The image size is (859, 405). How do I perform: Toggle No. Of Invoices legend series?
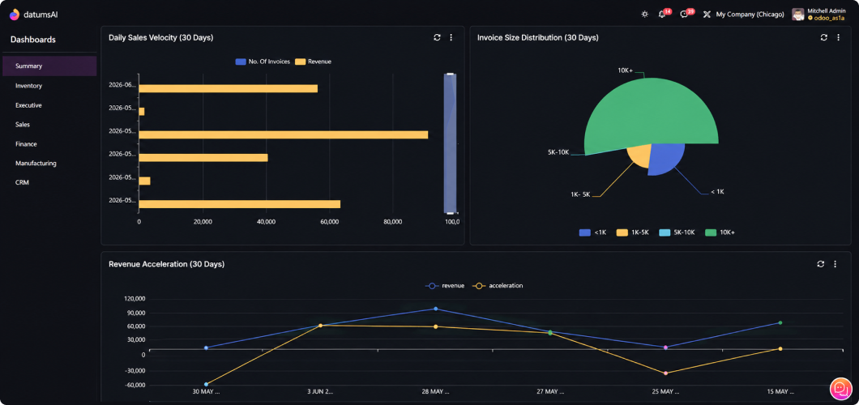point(263,62)
